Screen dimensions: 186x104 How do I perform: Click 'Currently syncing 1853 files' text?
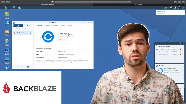click(x=66, y=37)
